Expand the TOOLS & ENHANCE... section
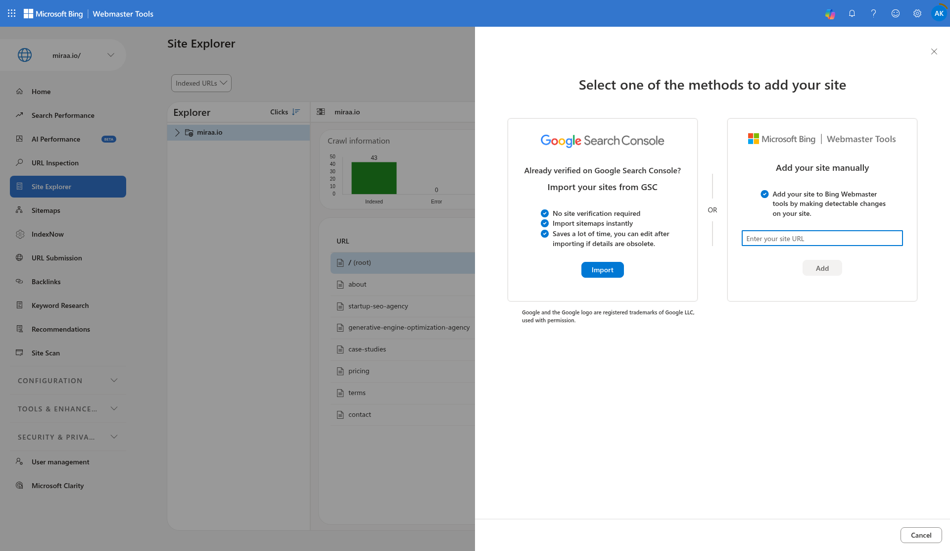Viewport: 950px width, 551px height. click(68, 409)
